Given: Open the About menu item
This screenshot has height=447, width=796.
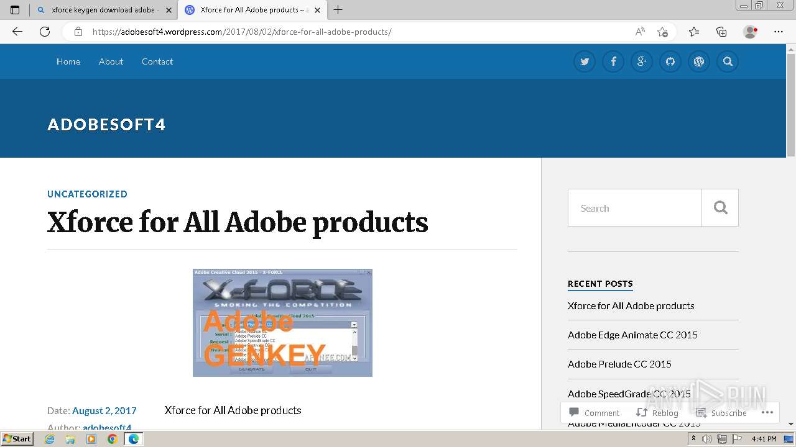Looking at the screenshot, I should point(111,61).
